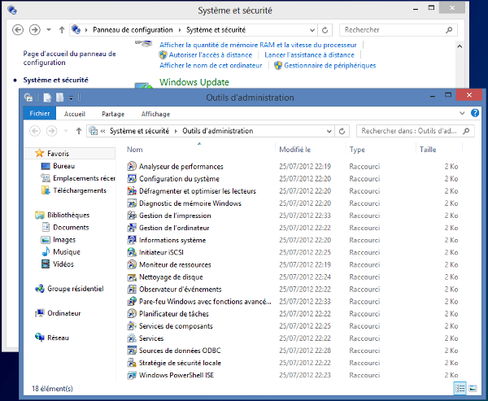Click Properties icon in quick access toolbar
Image resolution: width=488 pixels, height=401 pixels.
[x=47, y=98]
